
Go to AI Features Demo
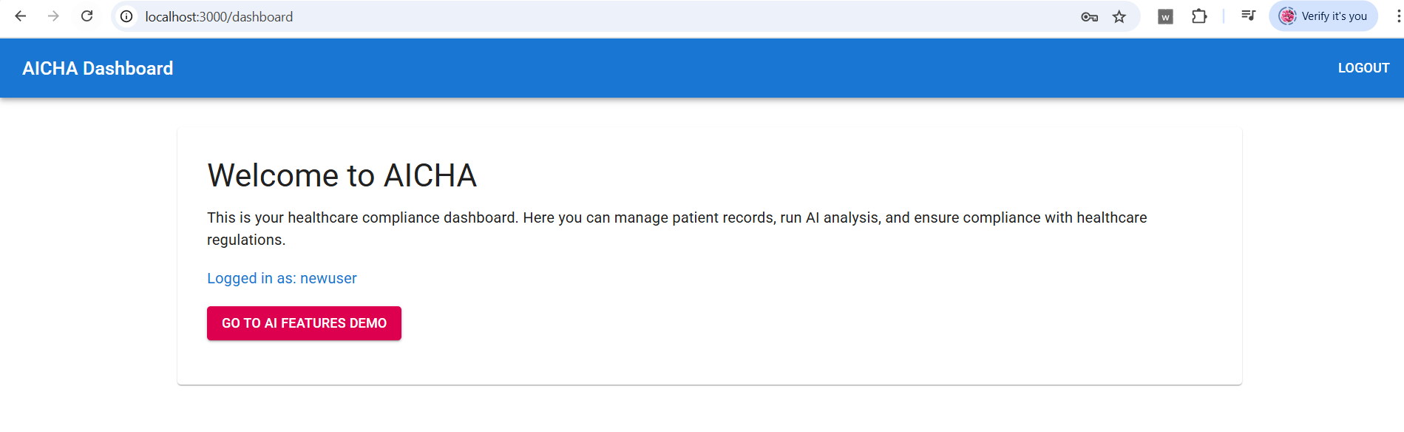[x=304, y=323]
